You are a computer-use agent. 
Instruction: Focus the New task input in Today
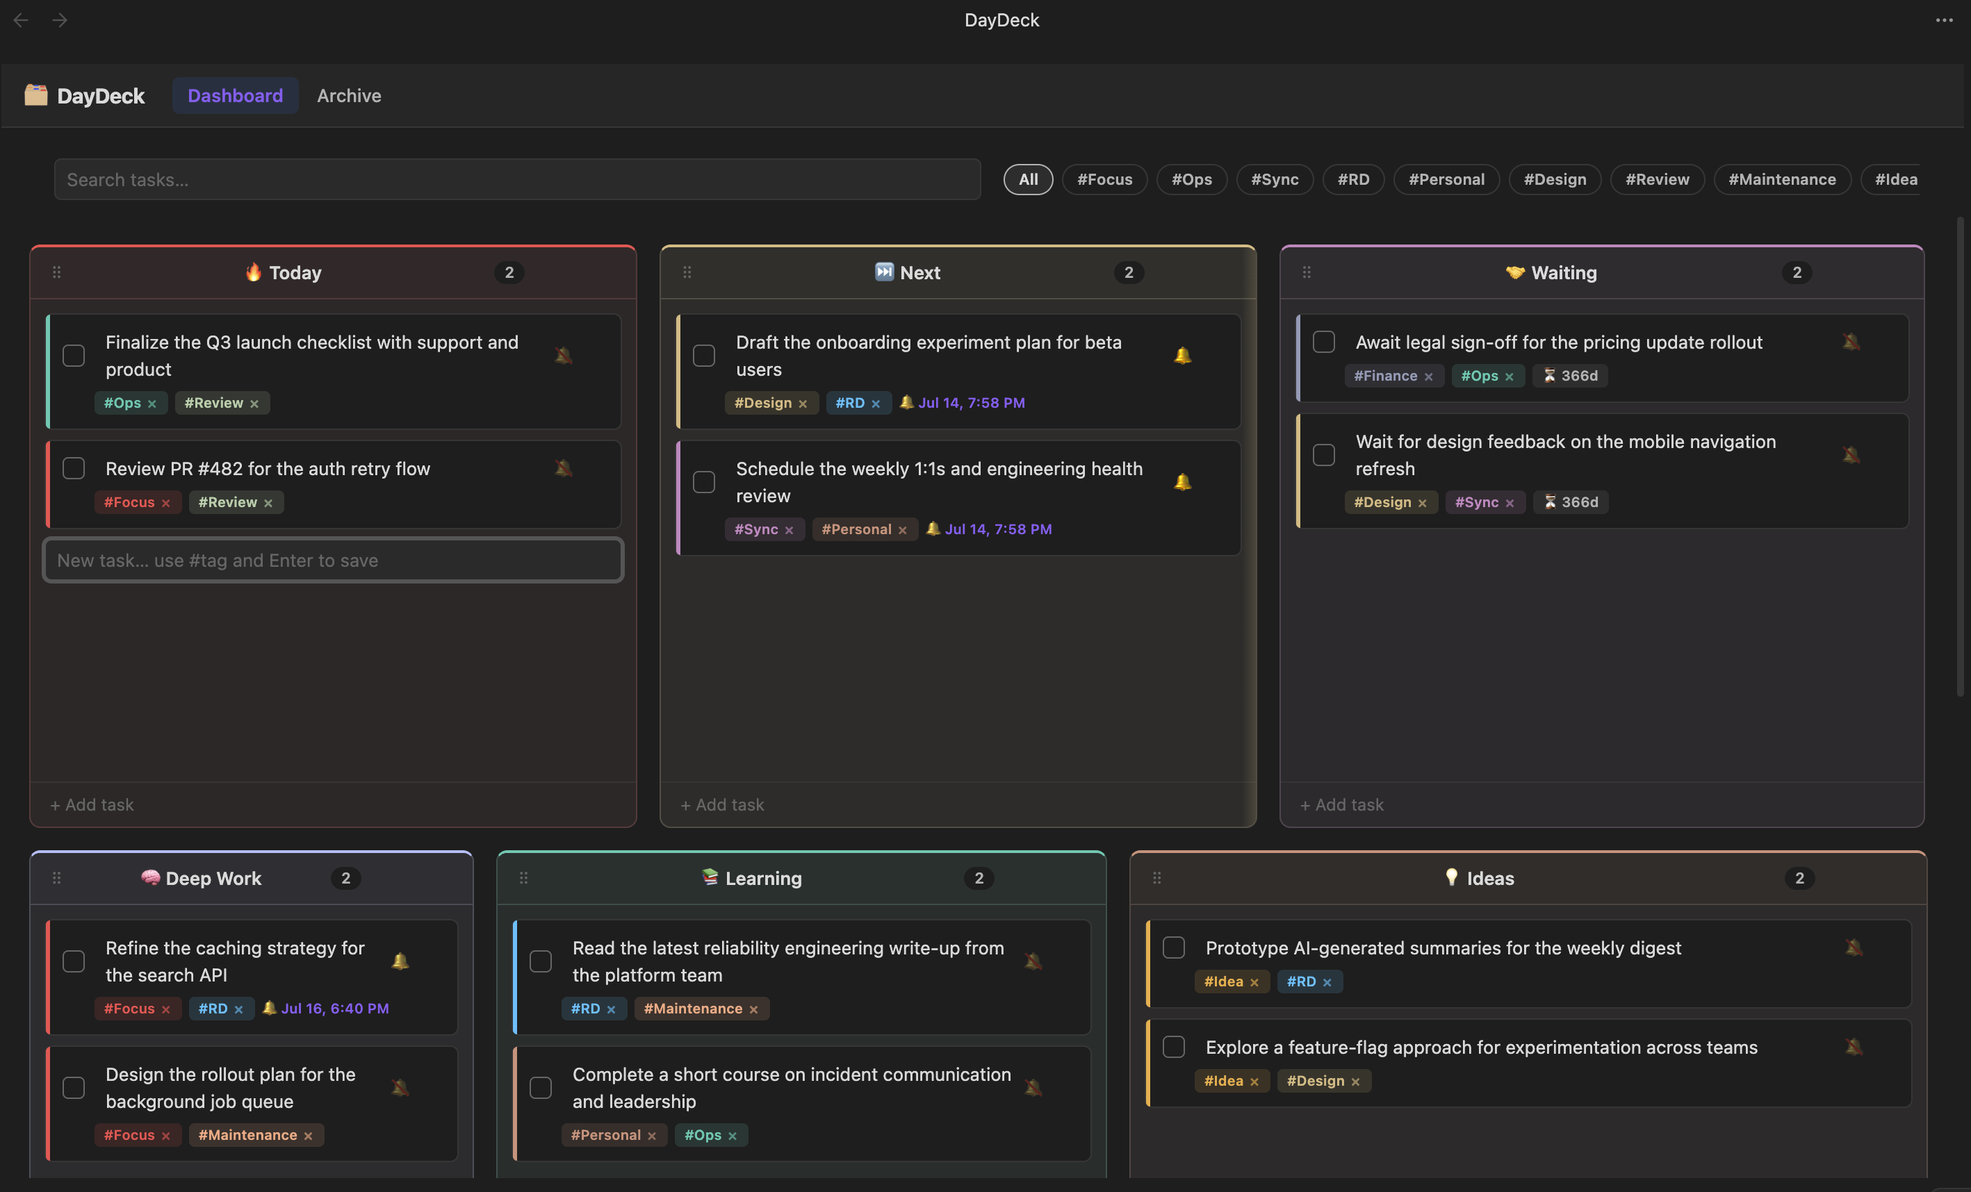(x=333, y=561)
